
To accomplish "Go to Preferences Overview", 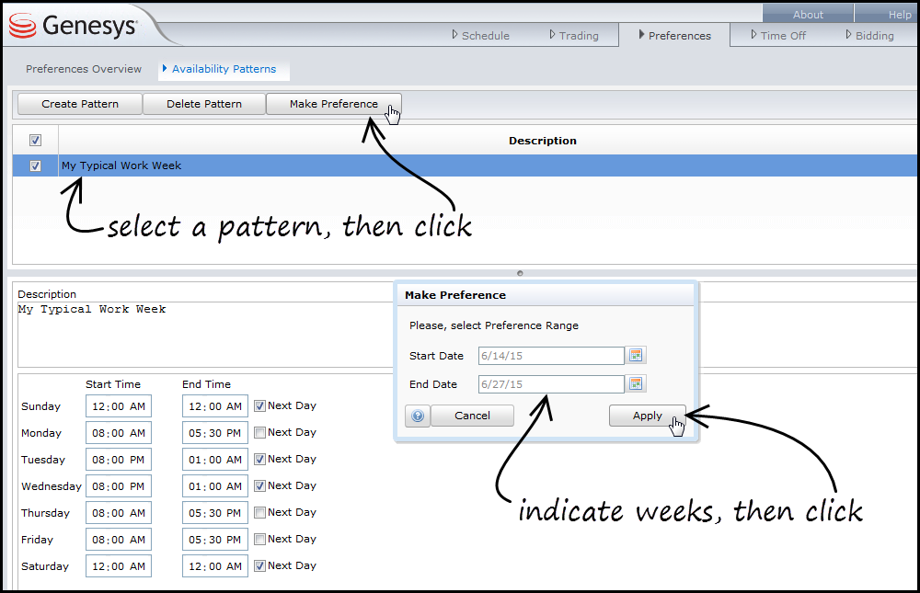I will pos(84,69).
